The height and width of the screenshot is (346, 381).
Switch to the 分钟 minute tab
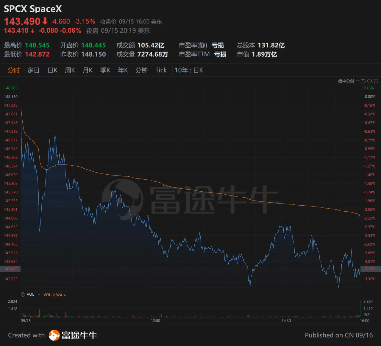[141, 70]
